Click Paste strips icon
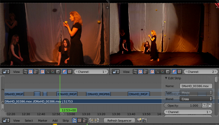219x125 pixels. coord(96,120)
